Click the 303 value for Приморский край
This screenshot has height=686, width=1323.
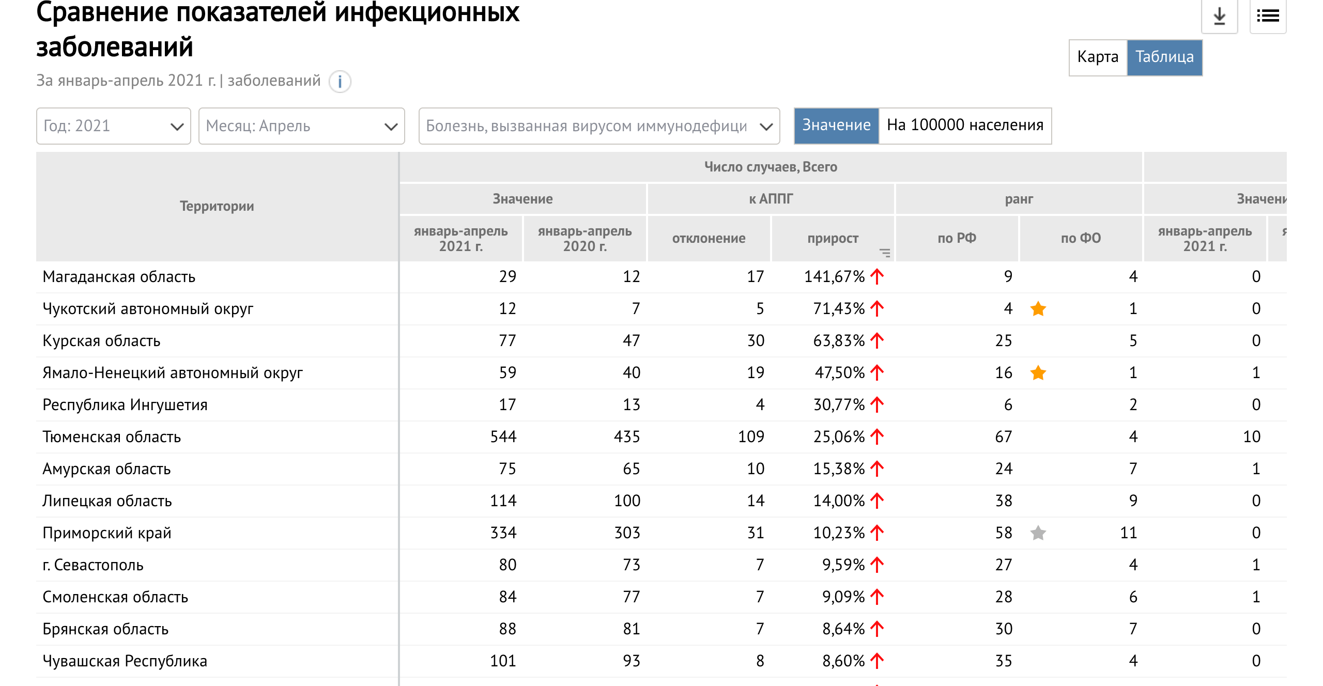click(627, 533)
